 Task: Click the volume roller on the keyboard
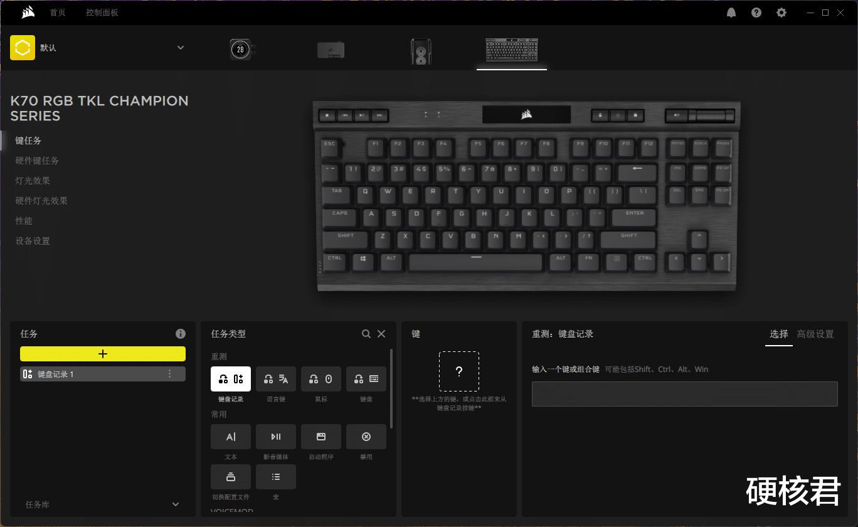click(711, 115)
